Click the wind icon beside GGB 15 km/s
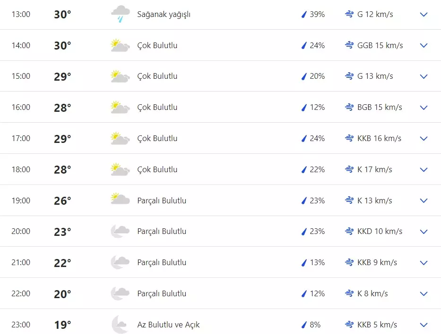441x334 pixels. tap(349, 45)
